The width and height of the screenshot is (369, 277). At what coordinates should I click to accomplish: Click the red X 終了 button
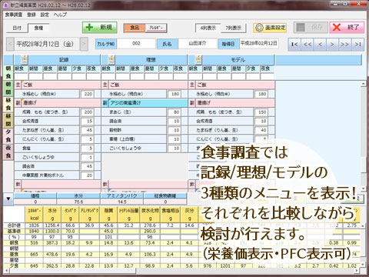pos(347,28)
